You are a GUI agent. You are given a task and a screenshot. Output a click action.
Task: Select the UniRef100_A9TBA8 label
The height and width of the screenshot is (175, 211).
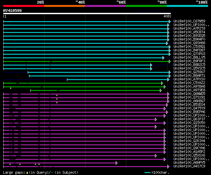coord(189,86)
